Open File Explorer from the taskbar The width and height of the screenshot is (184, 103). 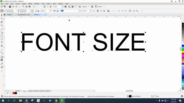pyautogui.click(x=20, y=100)
